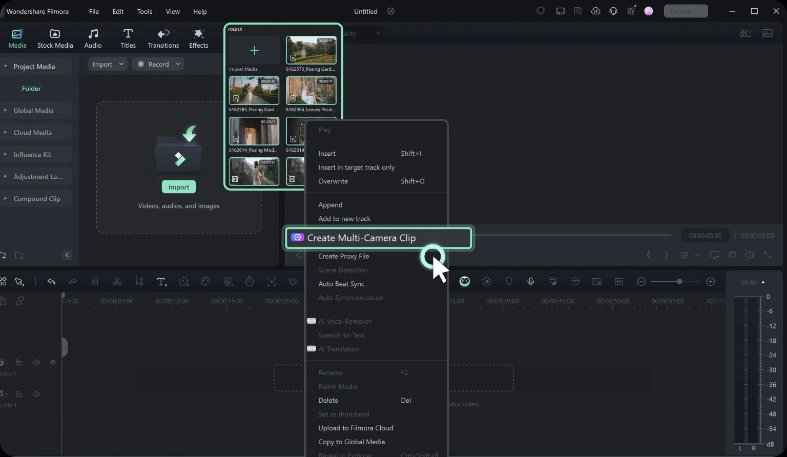The image size is (787, 457).
Task: Select the 6162585_Posing Garden clip thumbnail
Action: click(x=254, y=91)
